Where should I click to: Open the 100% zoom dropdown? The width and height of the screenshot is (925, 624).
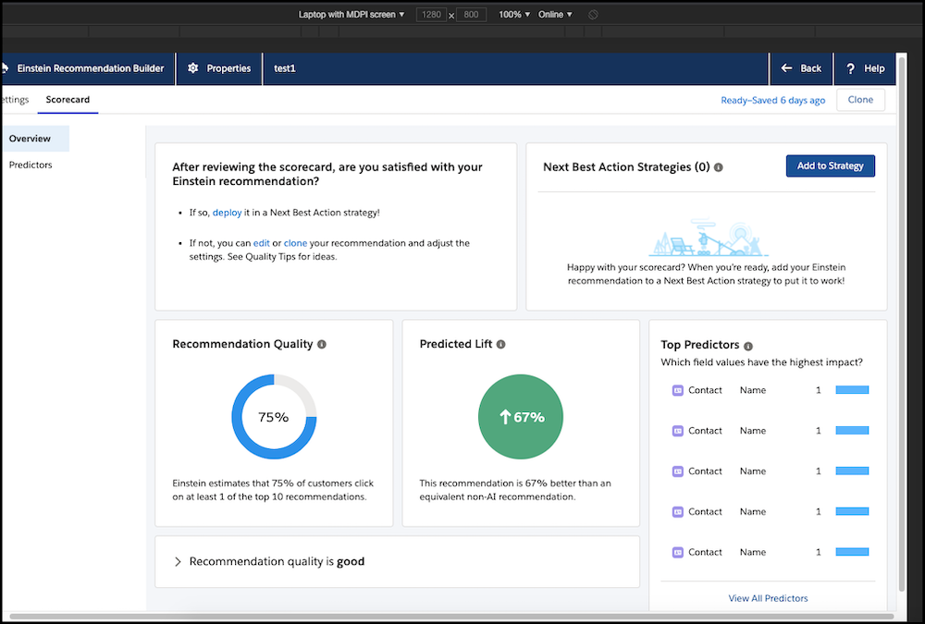(514, 15)
